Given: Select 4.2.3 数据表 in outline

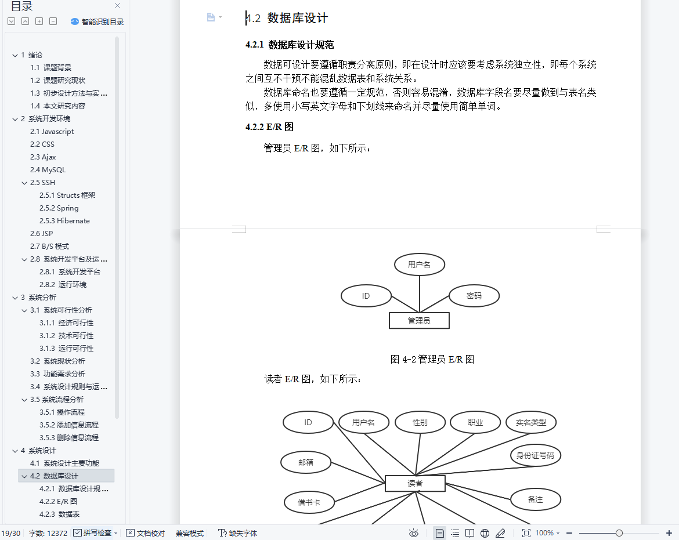Looking at the screenshot, I should point(59,514).
